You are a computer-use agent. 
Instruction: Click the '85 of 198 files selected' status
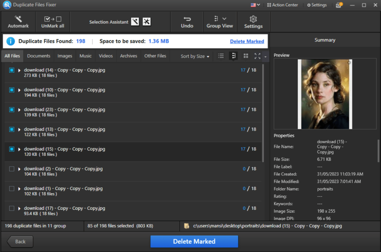click(x=120, y=226)
